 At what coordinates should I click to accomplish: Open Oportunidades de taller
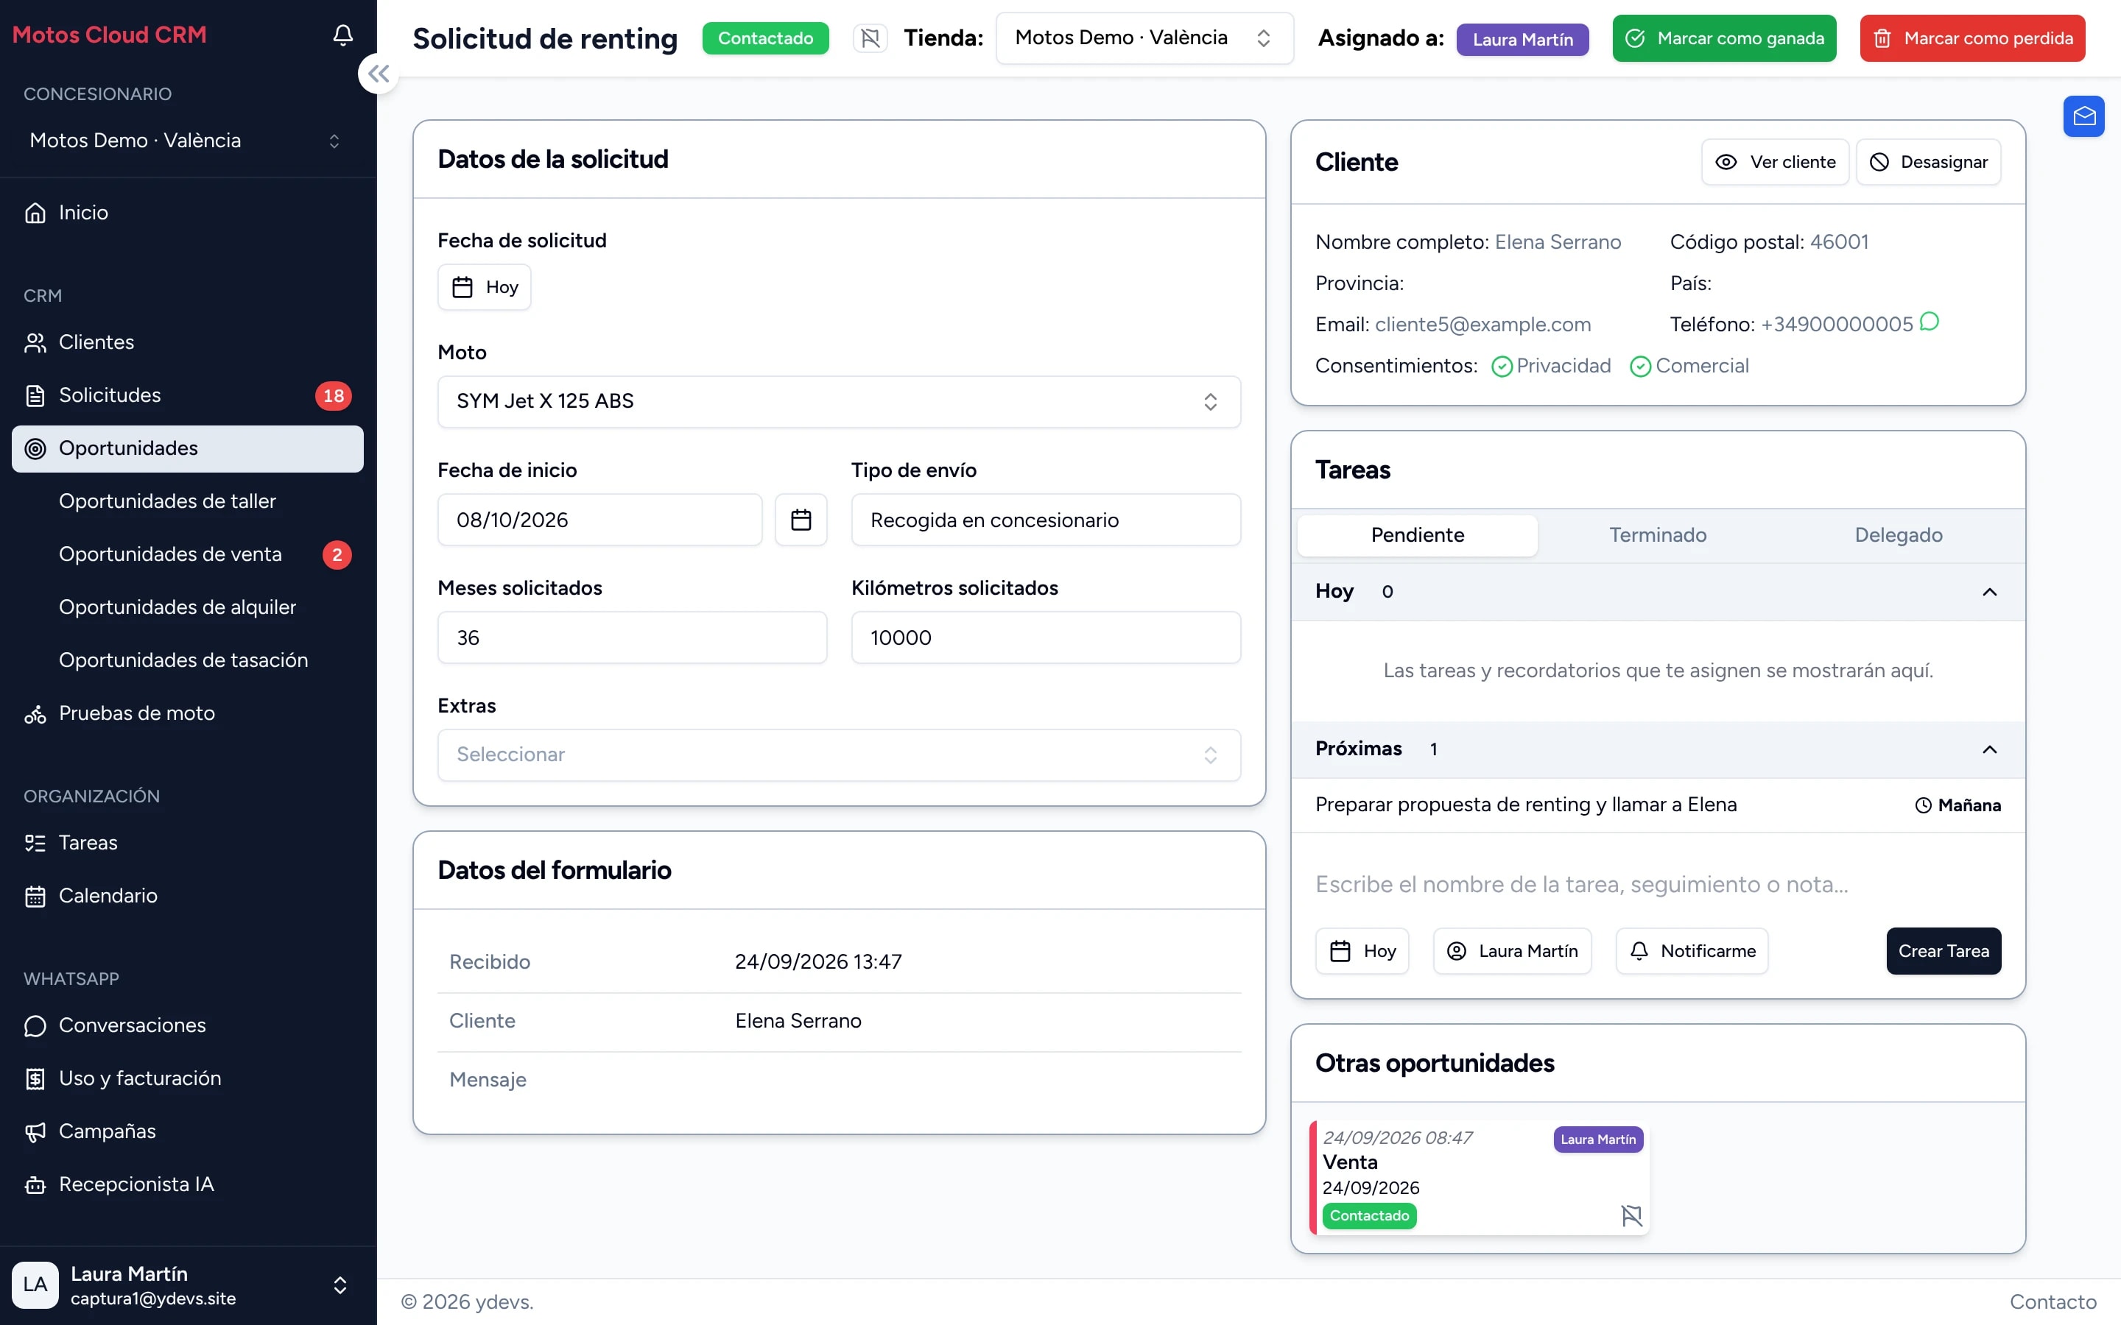coord(188,501)
